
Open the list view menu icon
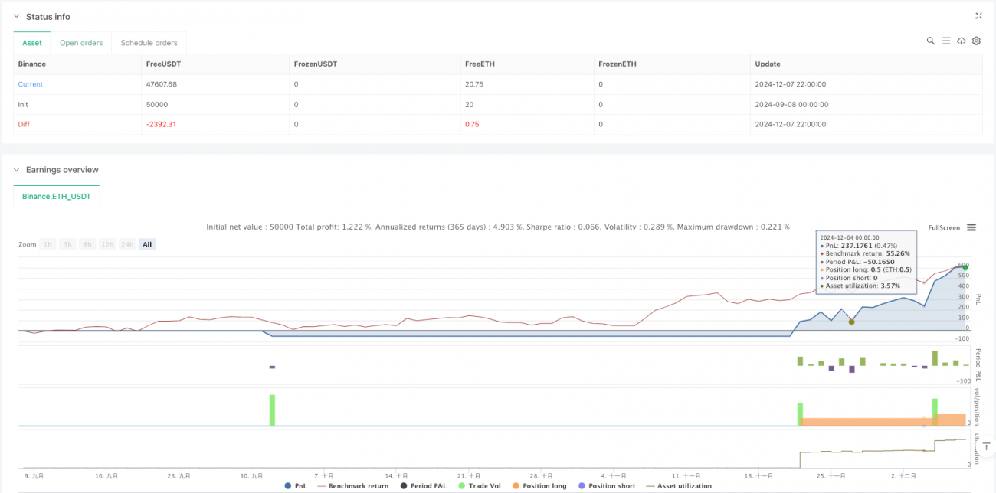(x=945, y=41)
